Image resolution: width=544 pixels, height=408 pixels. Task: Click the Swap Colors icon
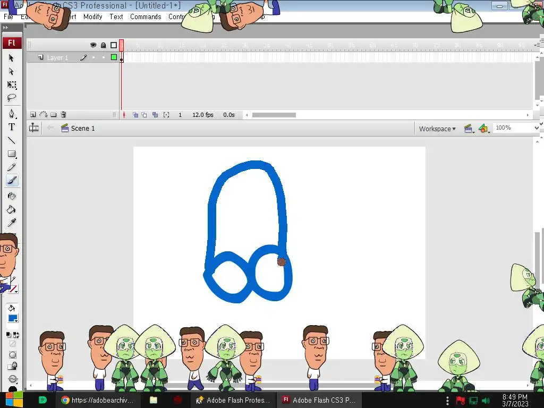pyautogui.click(x=16, y=335)
